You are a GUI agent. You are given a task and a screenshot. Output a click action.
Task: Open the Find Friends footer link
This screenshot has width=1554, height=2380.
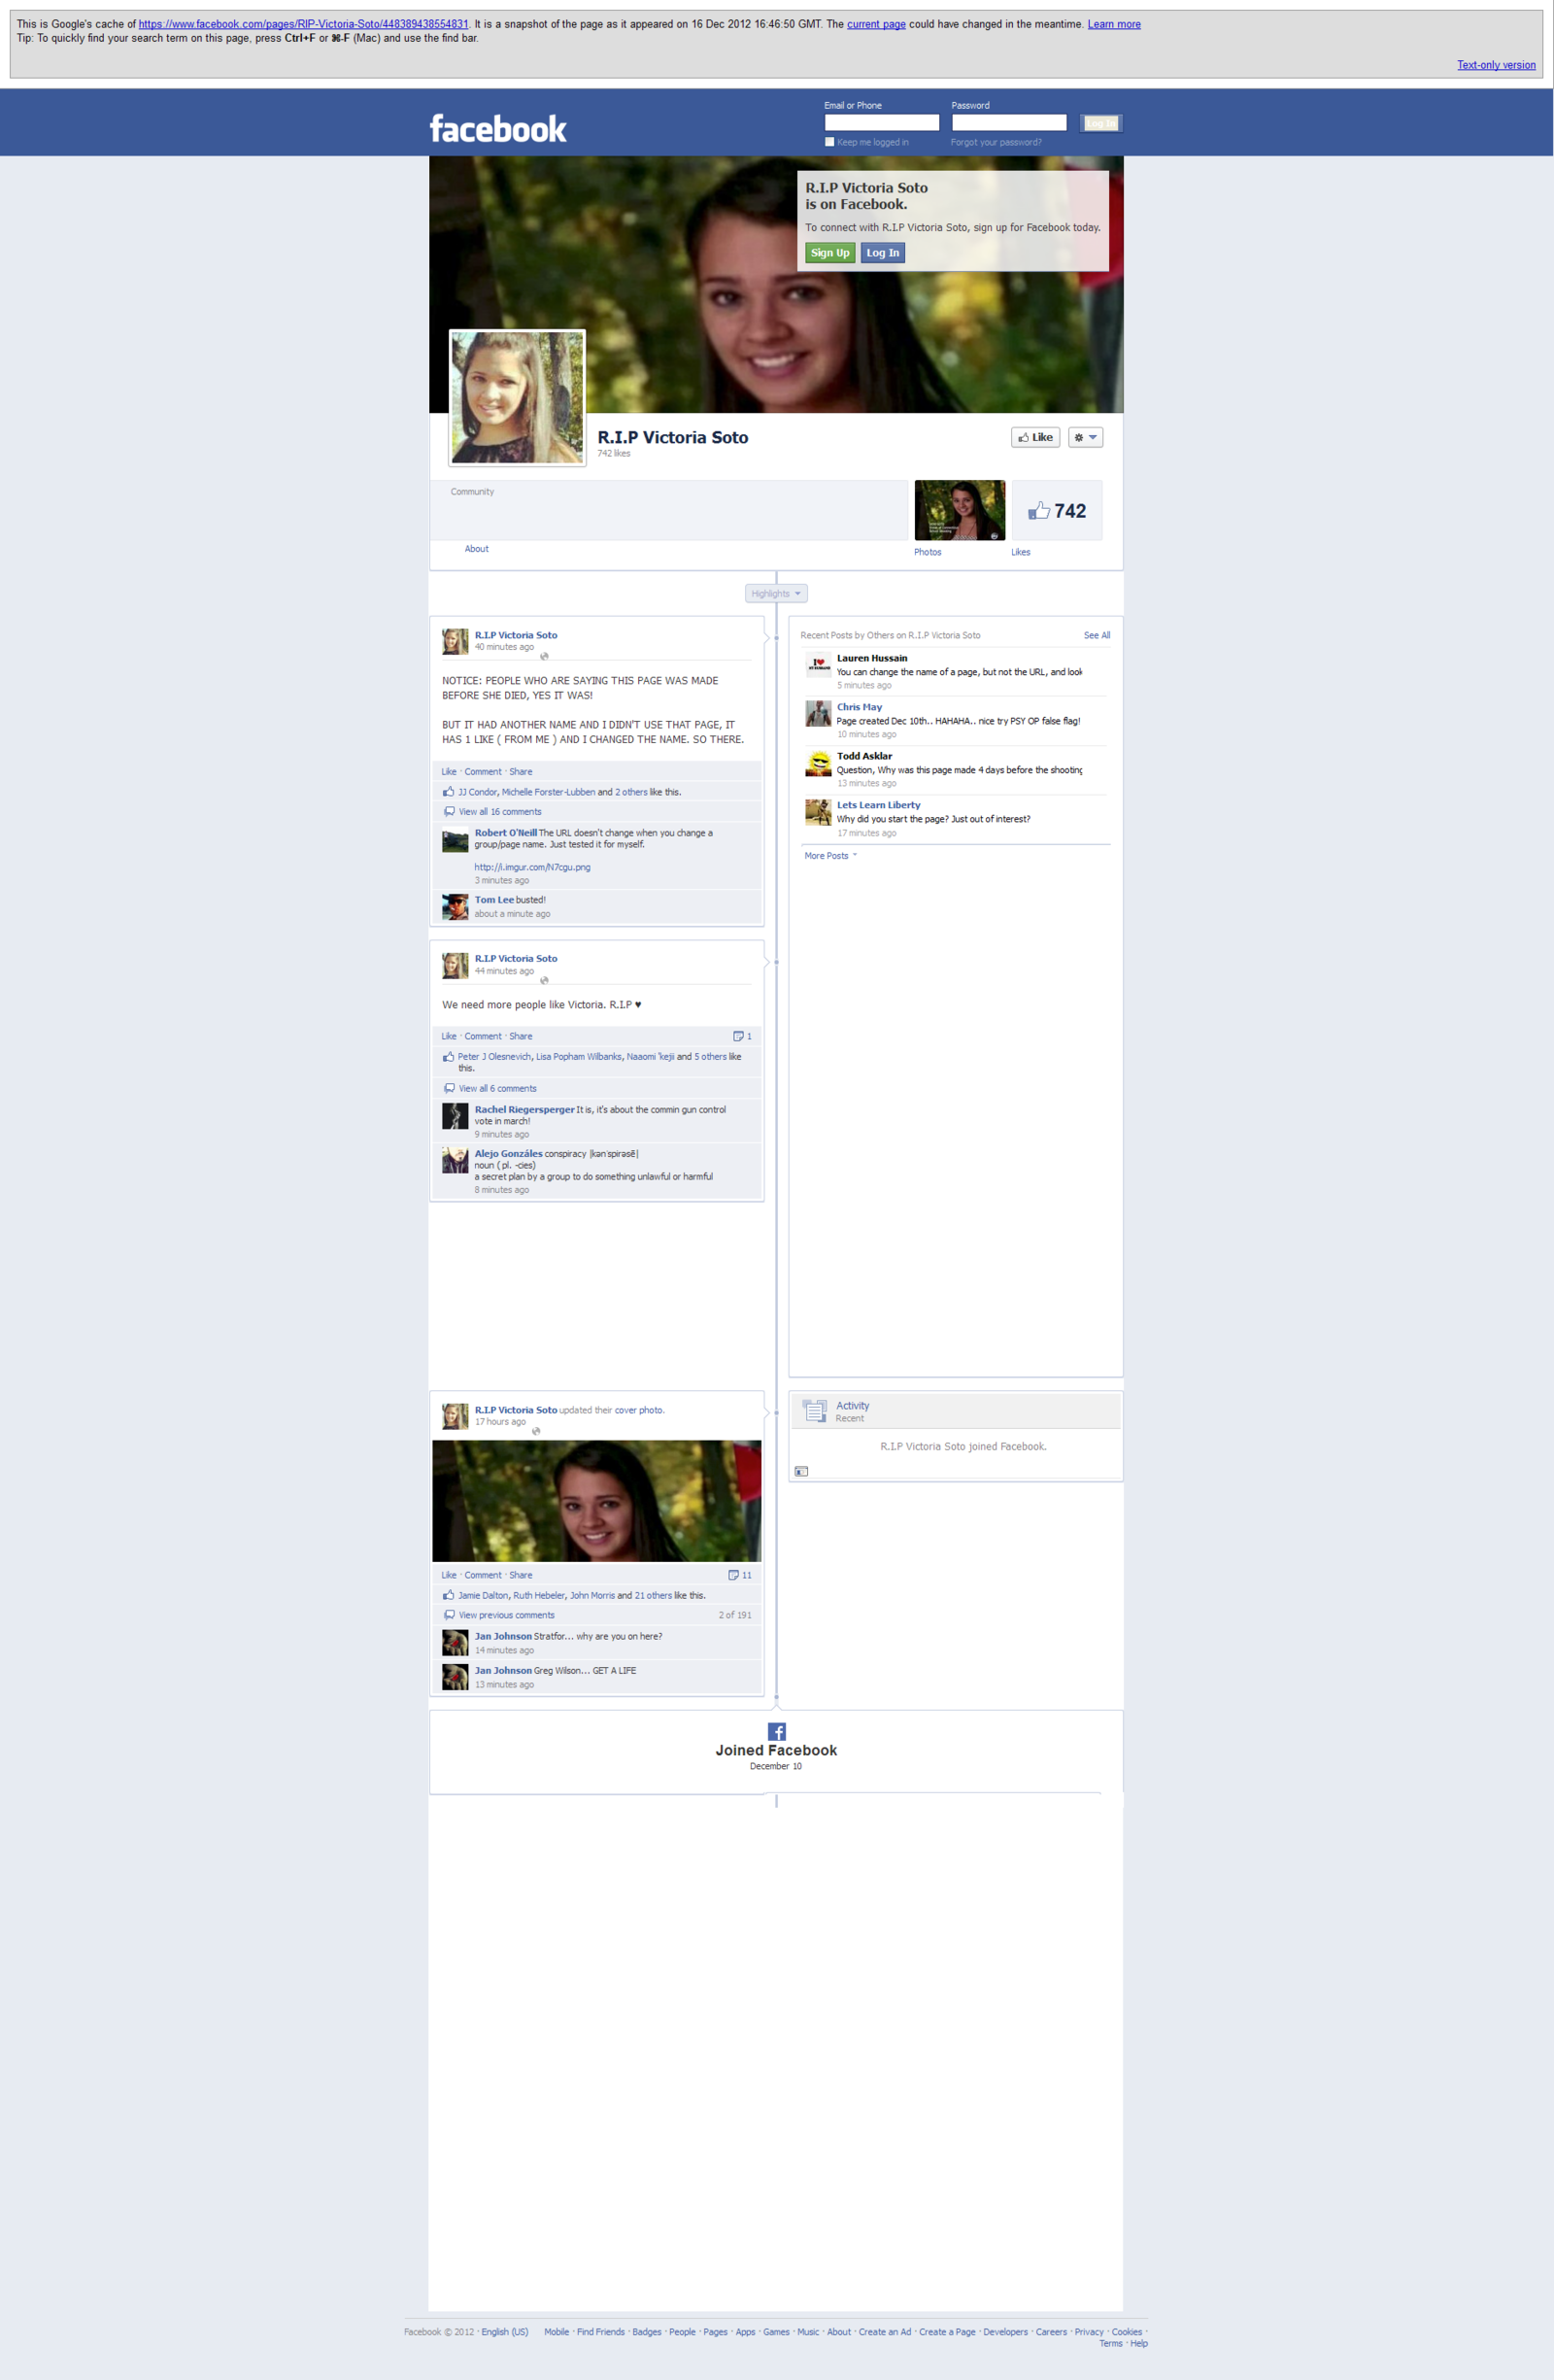[x=600, y=2332]
